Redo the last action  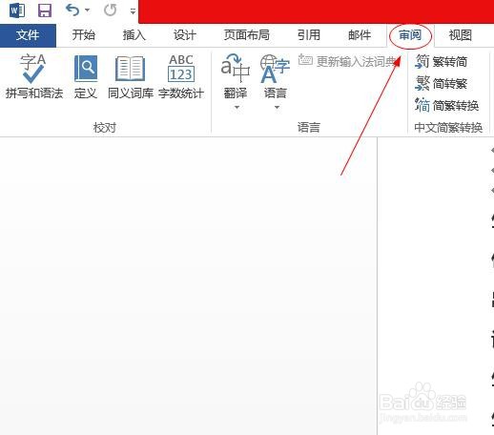pos(110,10)
